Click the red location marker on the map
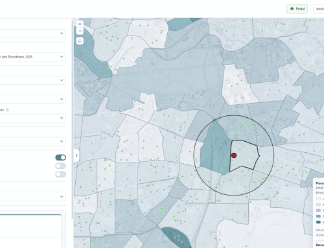The width and height of the screenshot is (324, 248). (x=234, y=155)
